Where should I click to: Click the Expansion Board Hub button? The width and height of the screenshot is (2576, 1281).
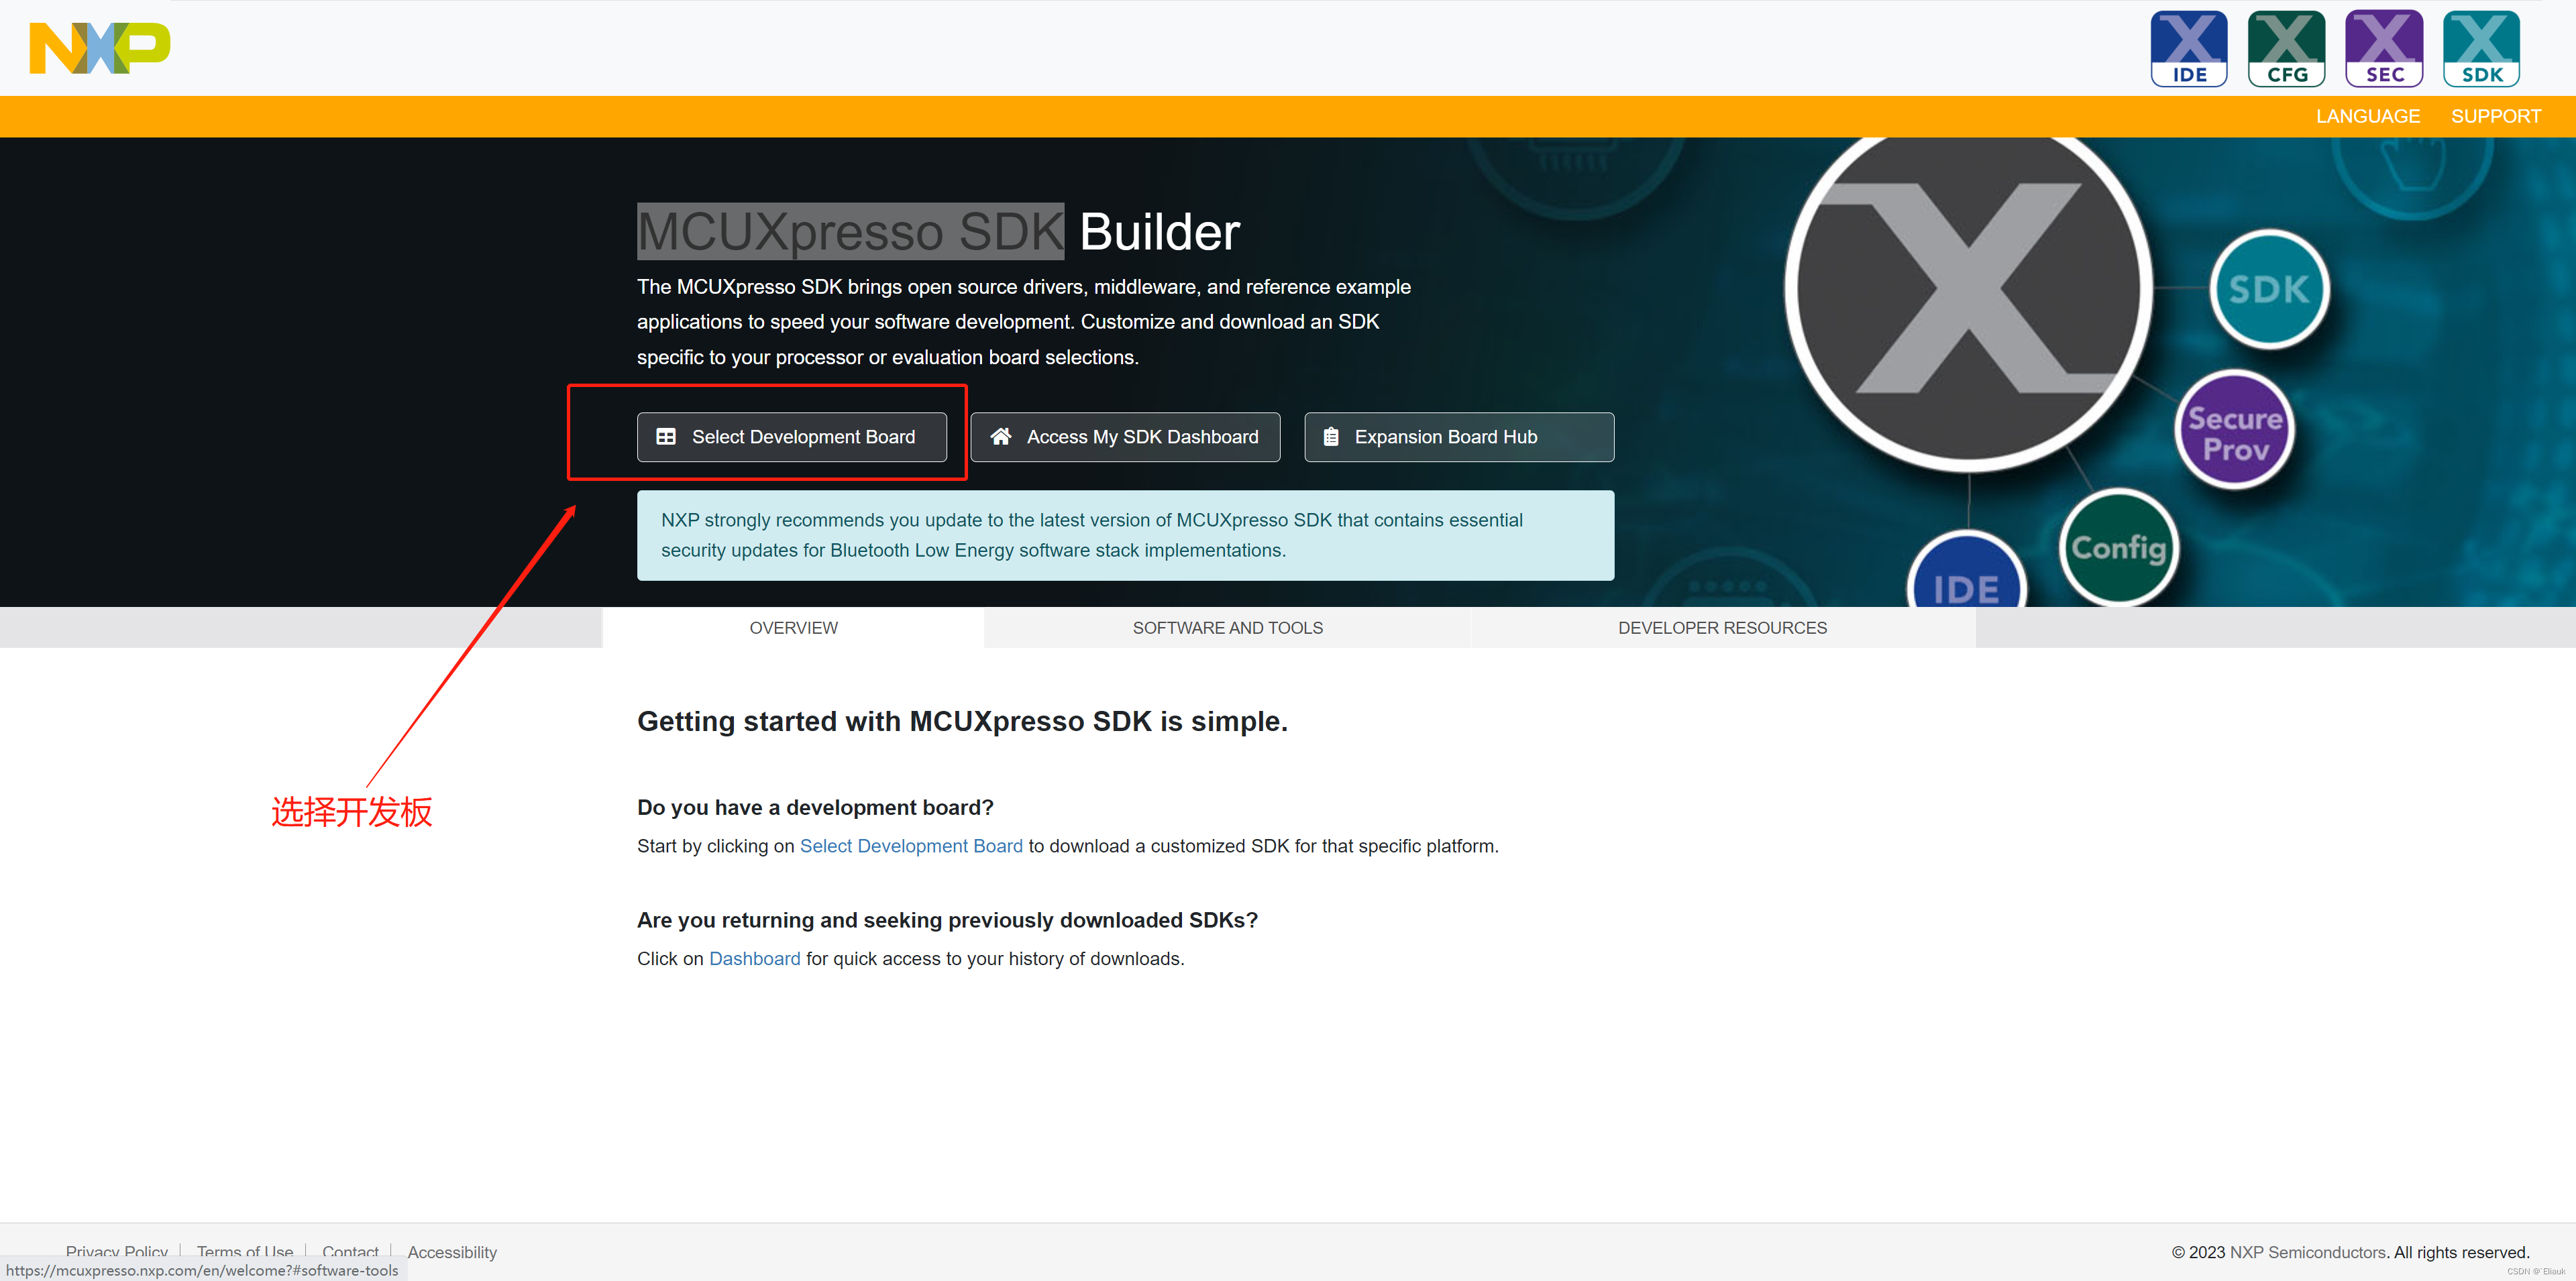pos(1459,437)
